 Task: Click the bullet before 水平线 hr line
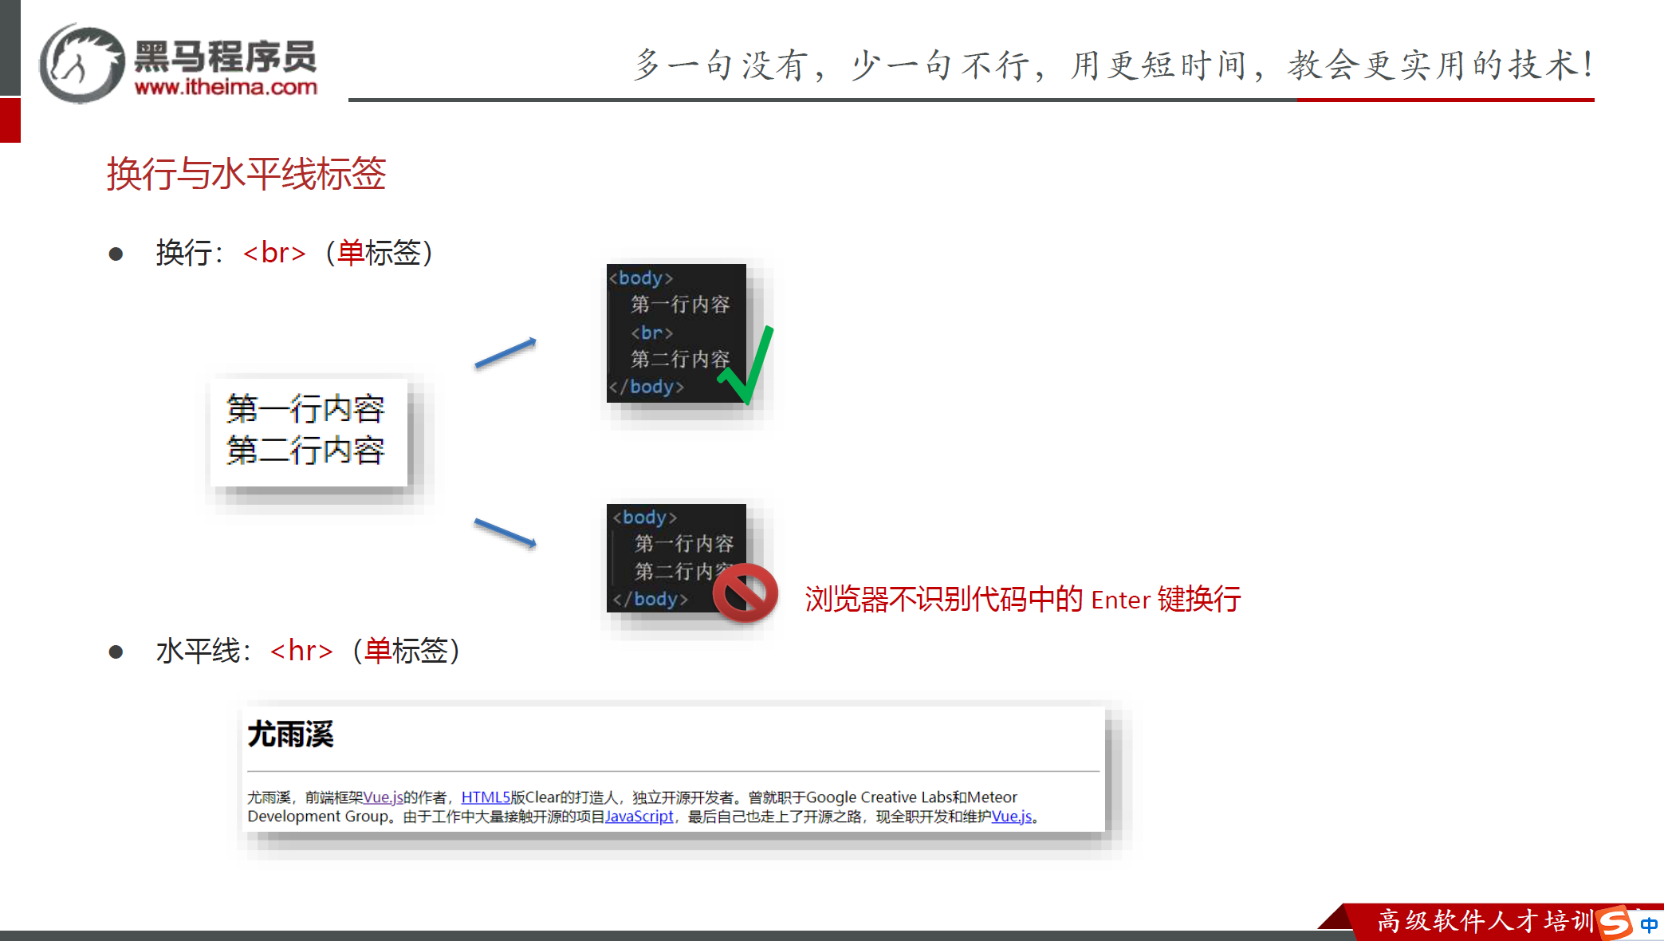pos(116,652)
